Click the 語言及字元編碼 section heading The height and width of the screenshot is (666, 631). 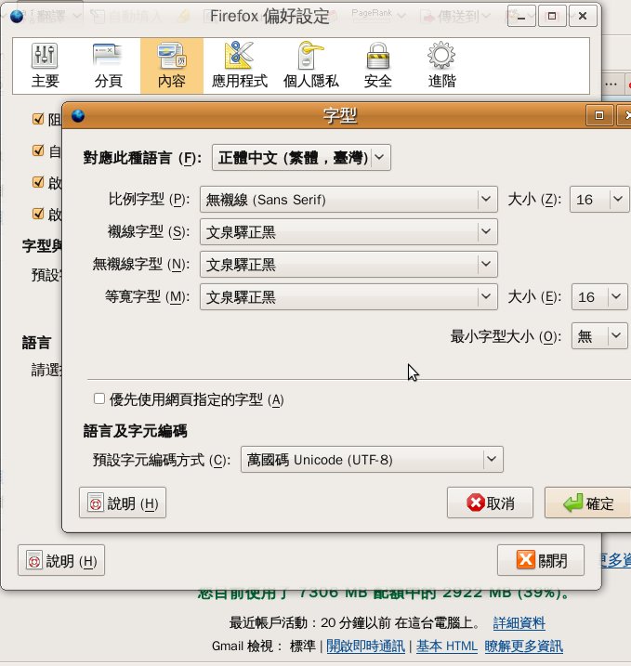click(x=135, y=431)
